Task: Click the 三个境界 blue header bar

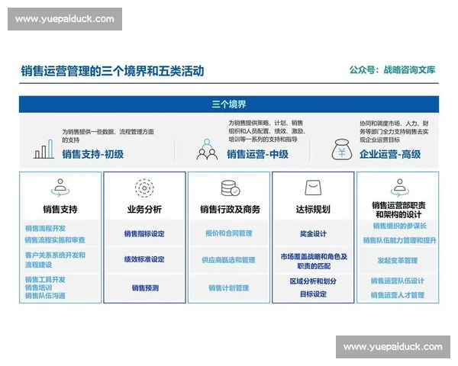Action: [229, 104]
